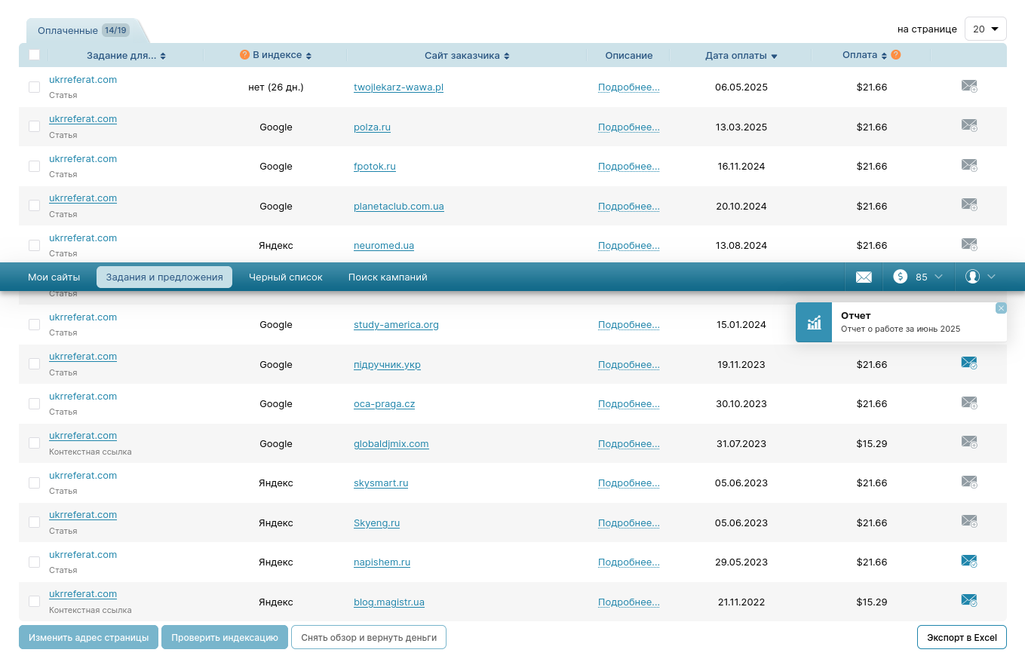Open message icon for oca-praga.cz row

(x=969, y=403)
